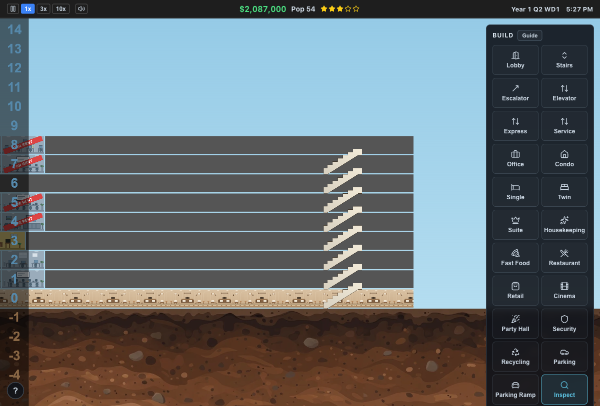Select the Parking build tool
The height and width of the screenshot is (406, 600).
click(564, 357)
